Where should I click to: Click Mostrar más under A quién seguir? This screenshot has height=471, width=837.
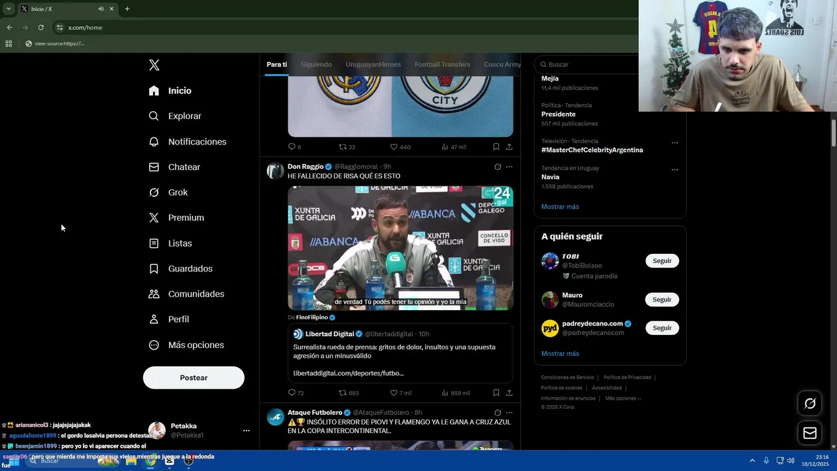[560, 354]
